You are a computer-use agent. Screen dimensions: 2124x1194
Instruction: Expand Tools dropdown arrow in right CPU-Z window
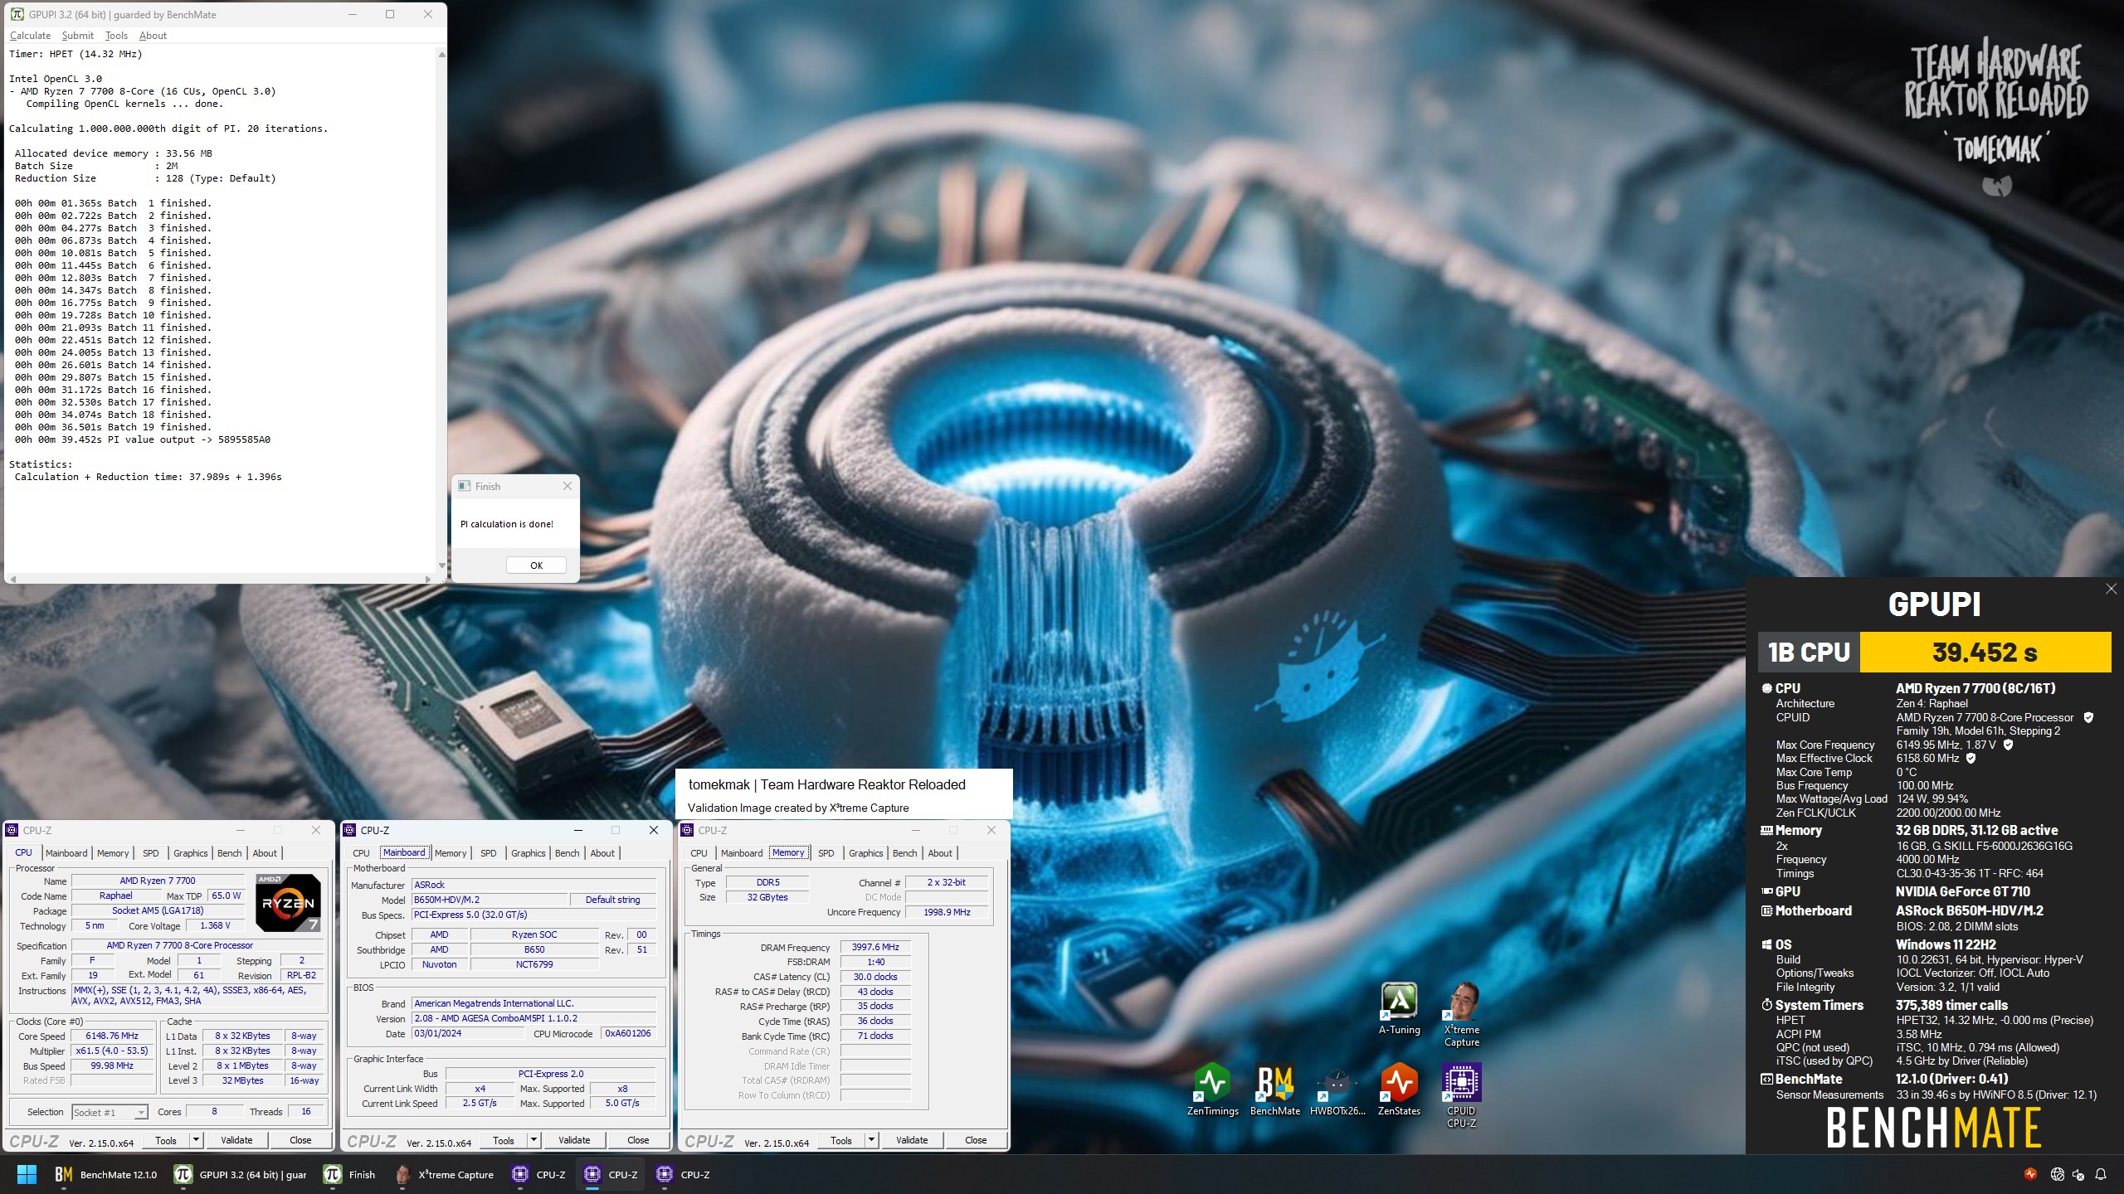tap(872, 1140)
